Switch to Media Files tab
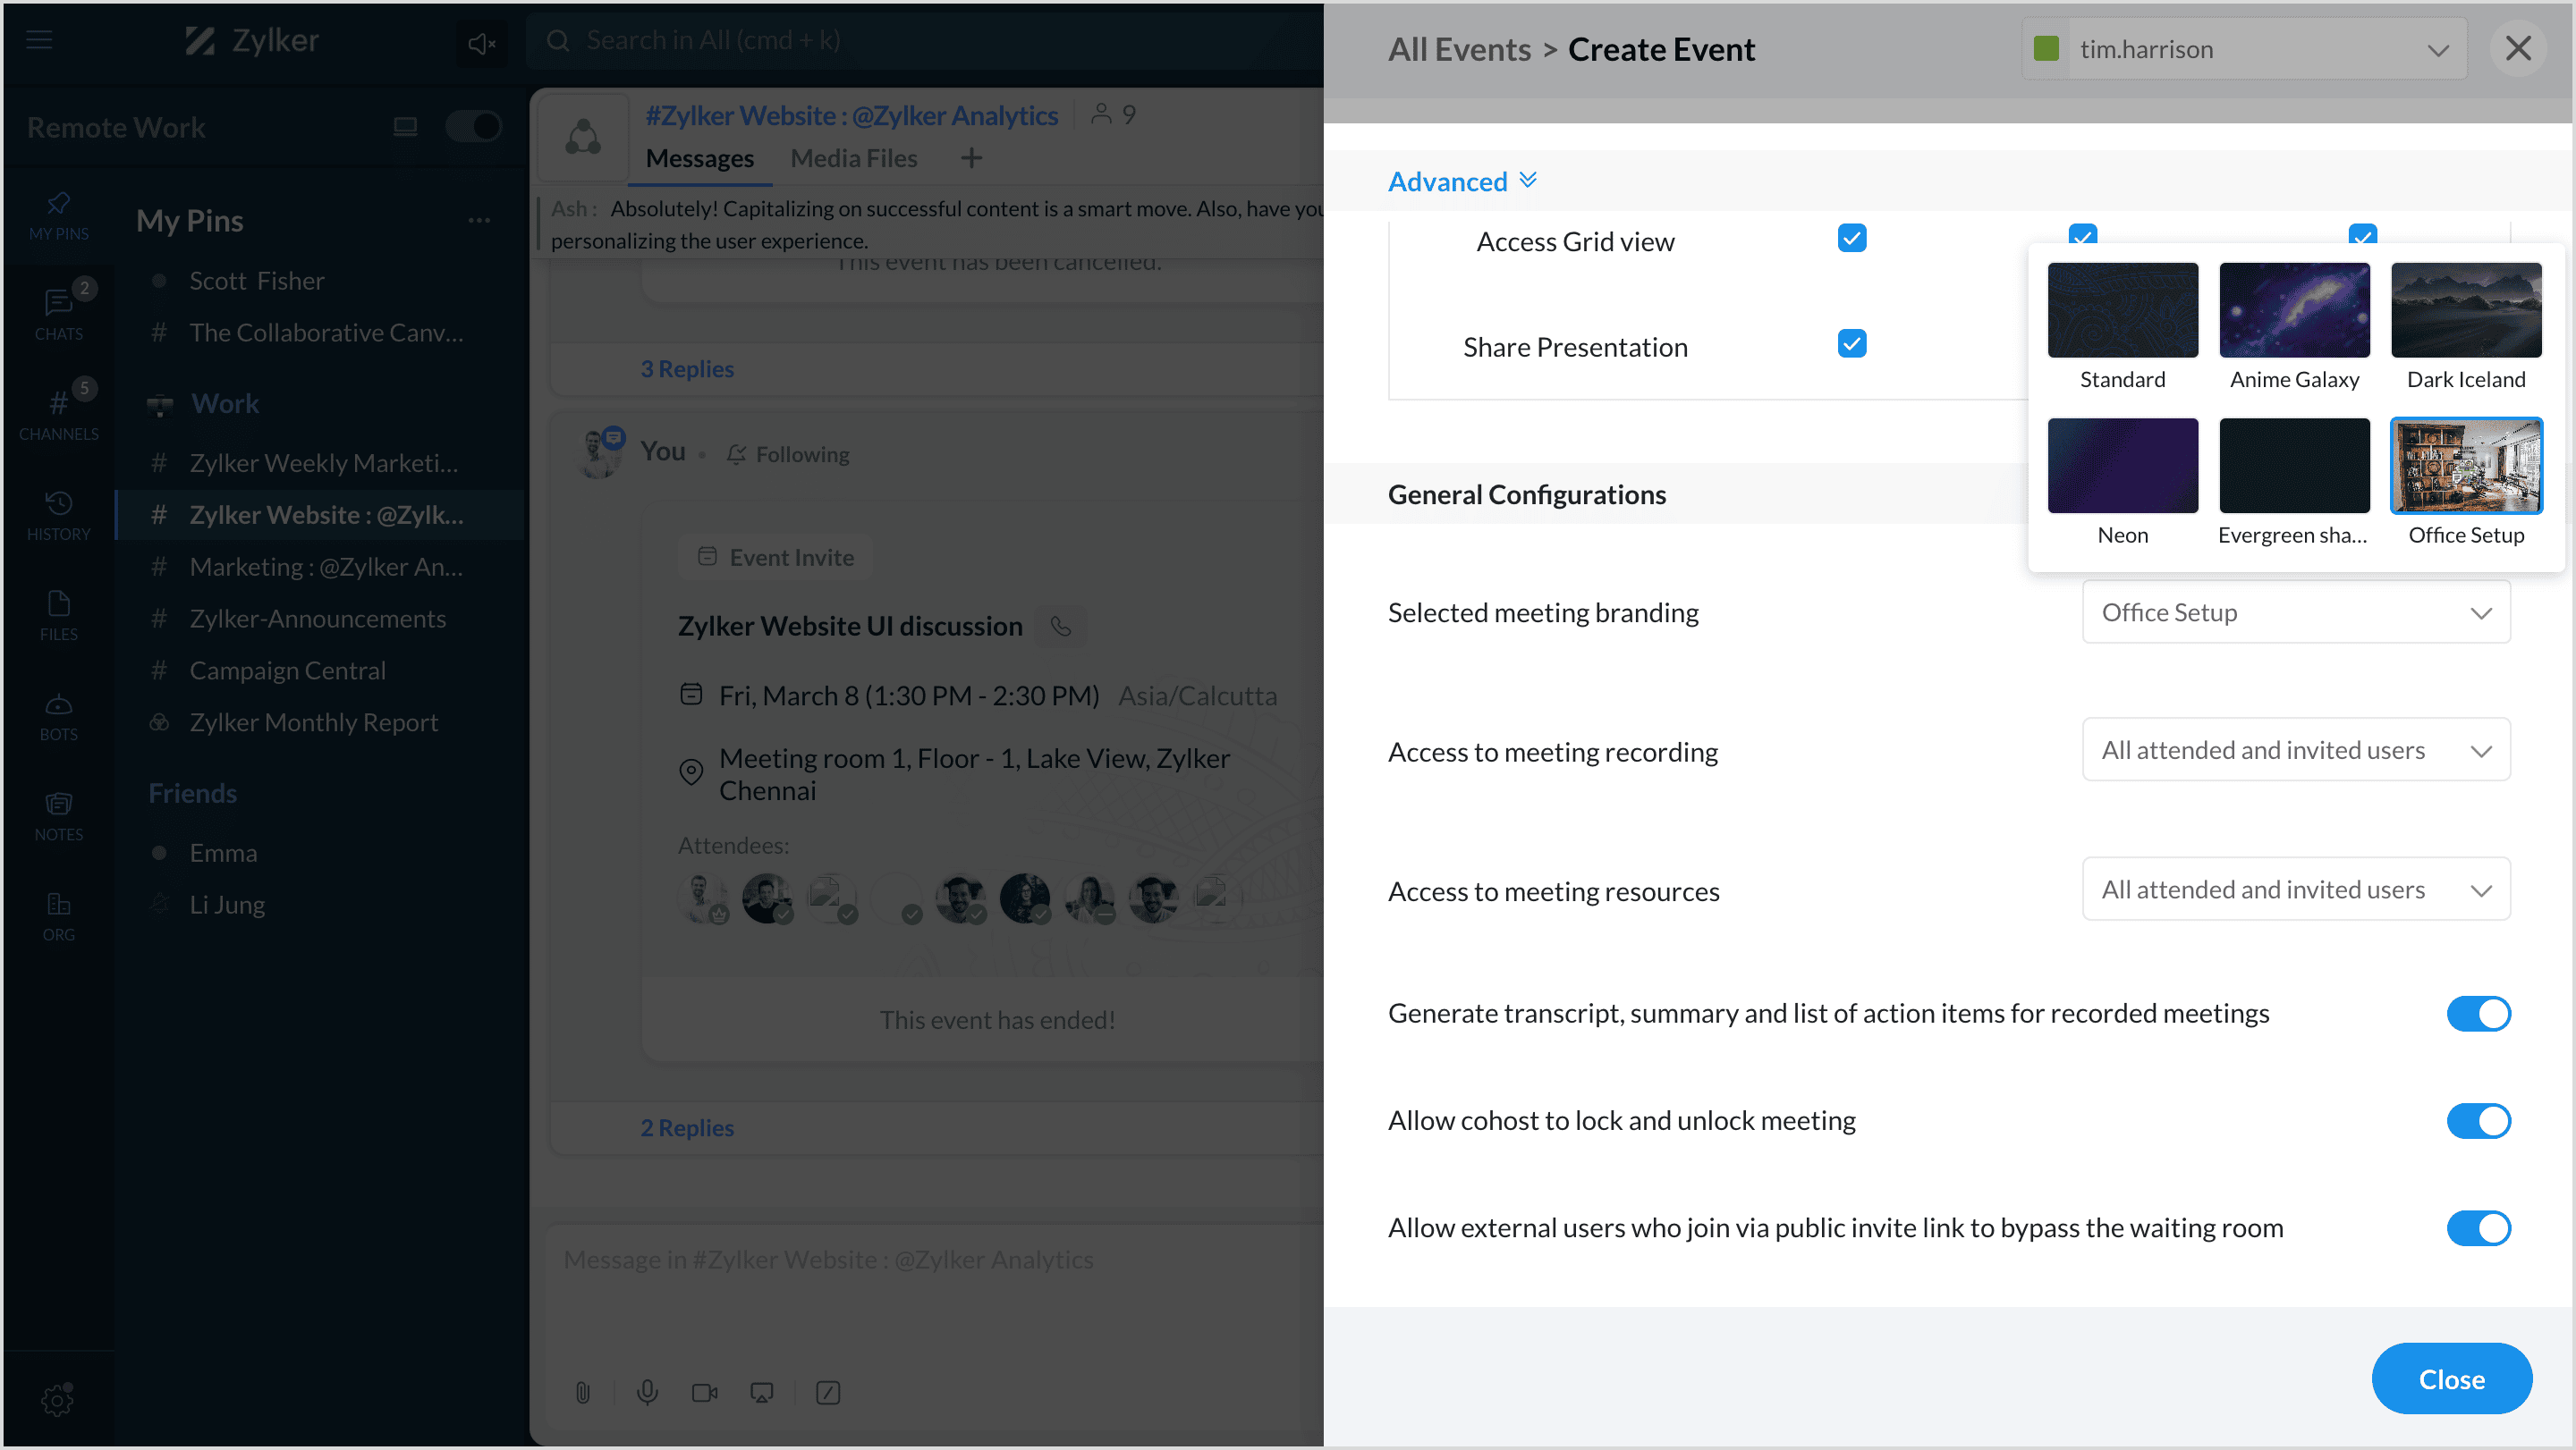2576x1450 pixels. pyautogui.click(x=854, y=158)
